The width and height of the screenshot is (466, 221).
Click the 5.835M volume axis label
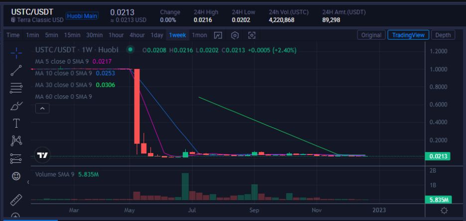click(438, 199)
